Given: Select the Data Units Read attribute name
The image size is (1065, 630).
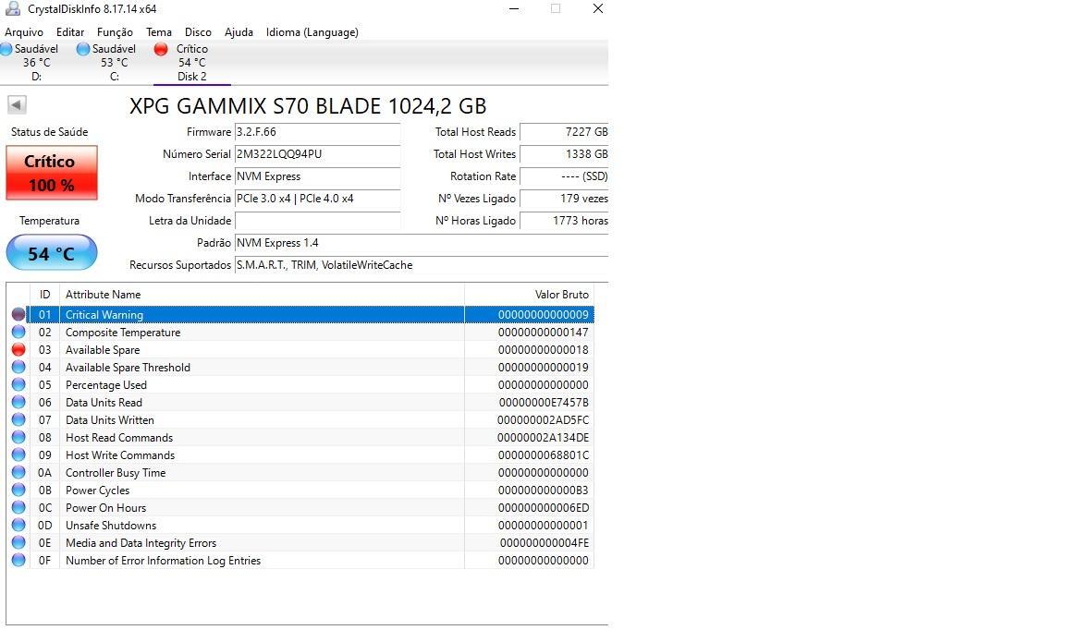Looking at the screenshot, I should (x=104, y=403).
